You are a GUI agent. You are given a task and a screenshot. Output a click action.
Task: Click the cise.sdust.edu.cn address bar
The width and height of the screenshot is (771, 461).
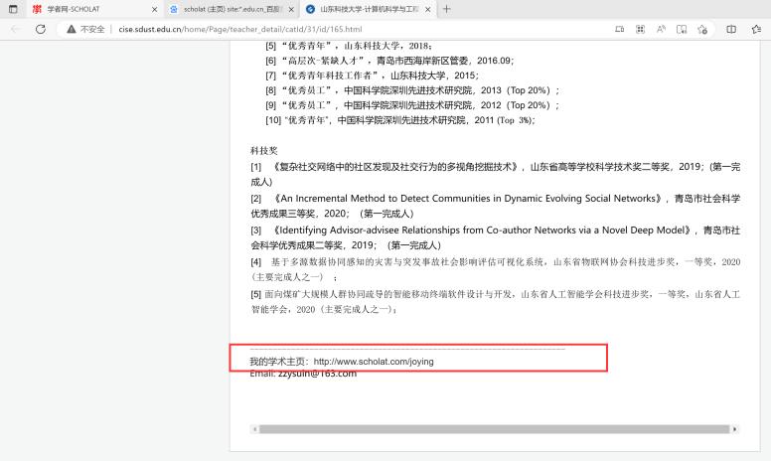298,30
